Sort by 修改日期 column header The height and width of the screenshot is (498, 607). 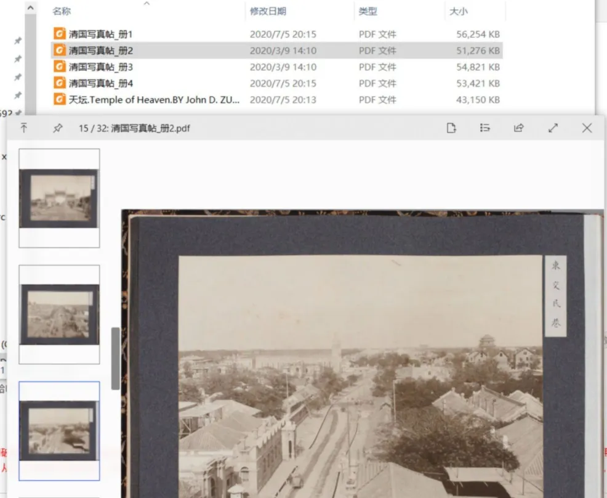point(268,11)
